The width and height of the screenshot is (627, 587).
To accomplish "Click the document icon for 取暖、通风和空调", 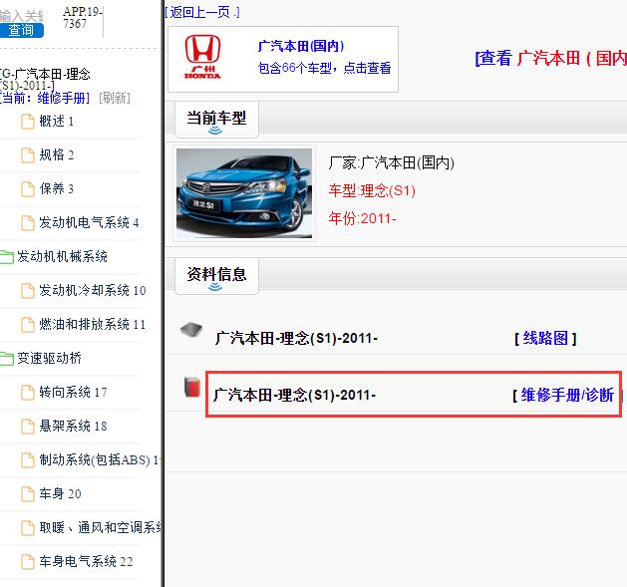I will tap(28, 528).
